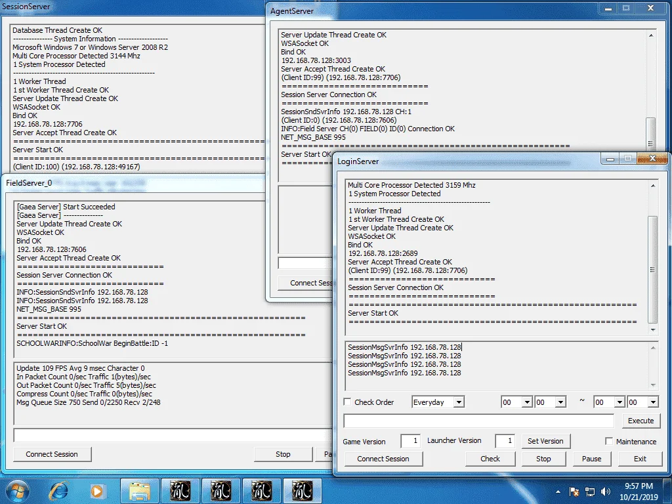Click 'Database Thread Create OK' in SessionServer

[x=58, y=30]
